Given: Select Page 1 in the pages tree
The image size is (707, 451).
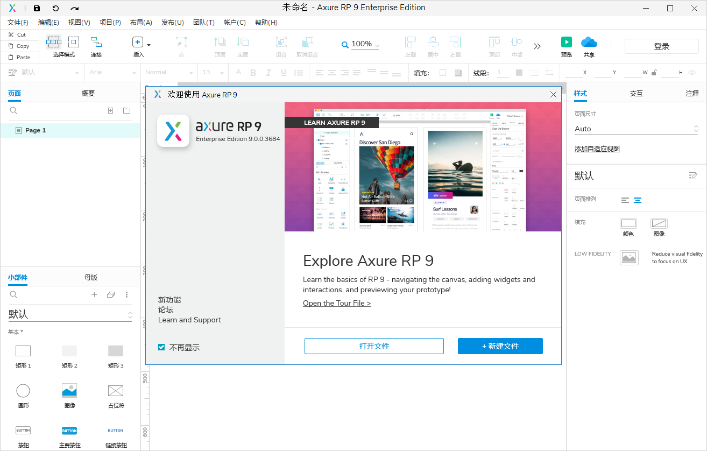Looking at the screenshot, I should (x=70, y=130).
